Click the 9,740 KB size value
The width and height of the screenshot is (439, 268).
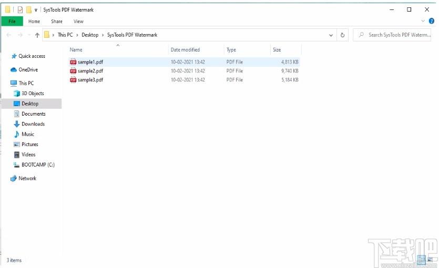coord(290,71)
